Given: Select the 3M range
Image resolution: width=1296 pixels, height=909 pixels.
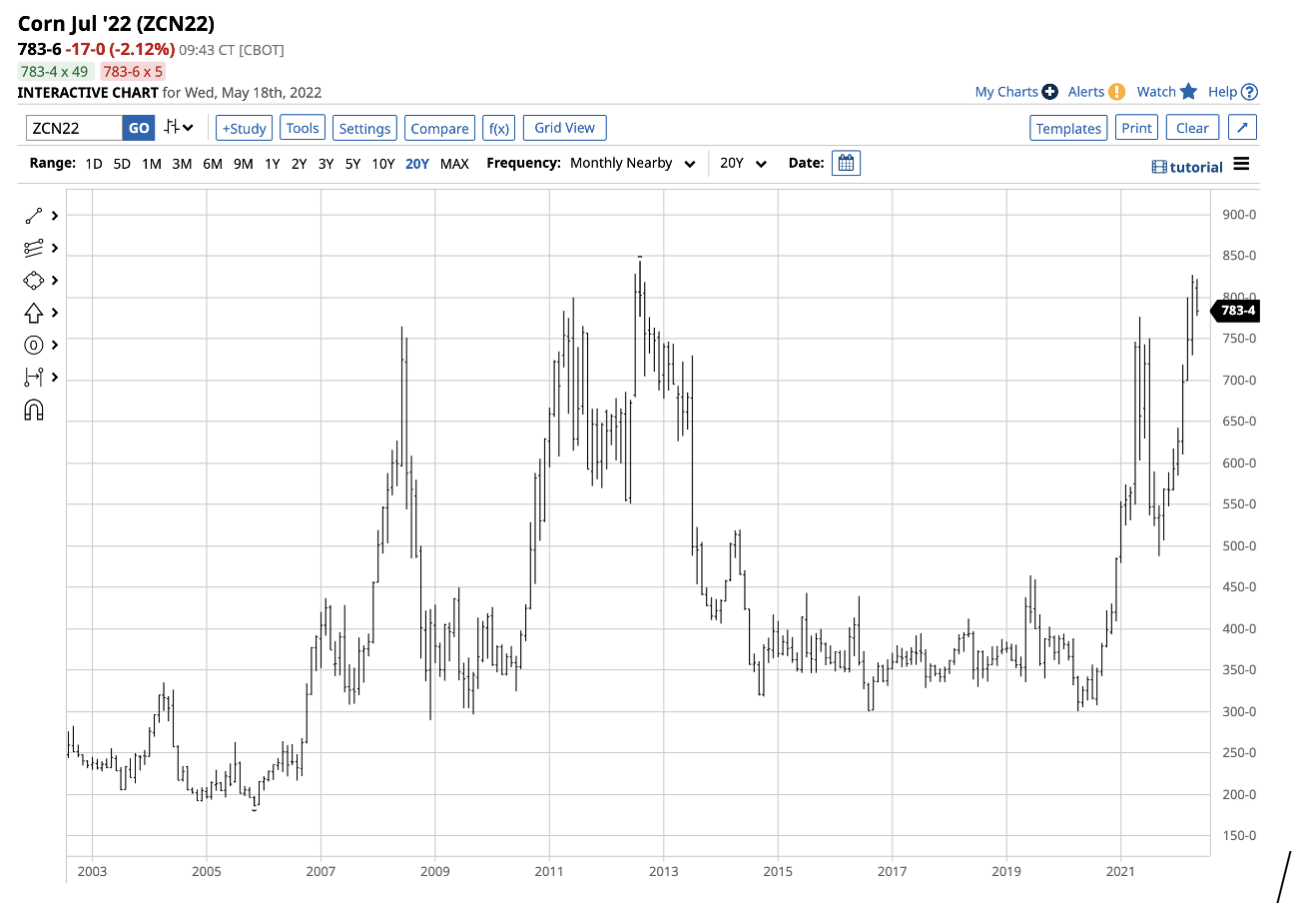Looking at the screenshot, I should click(182, 164).
